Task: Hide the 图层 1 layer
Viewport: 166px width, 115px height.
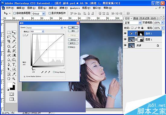Action: [x=125, y=40]
